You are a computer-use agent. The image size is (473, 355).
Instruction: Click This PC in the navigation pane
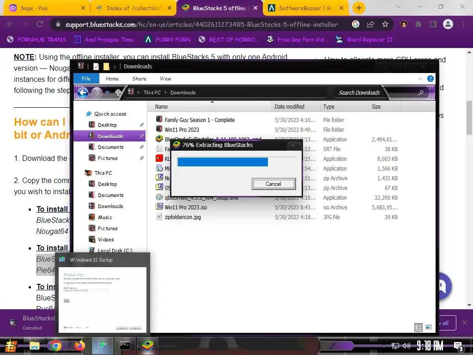pos(103,173)
